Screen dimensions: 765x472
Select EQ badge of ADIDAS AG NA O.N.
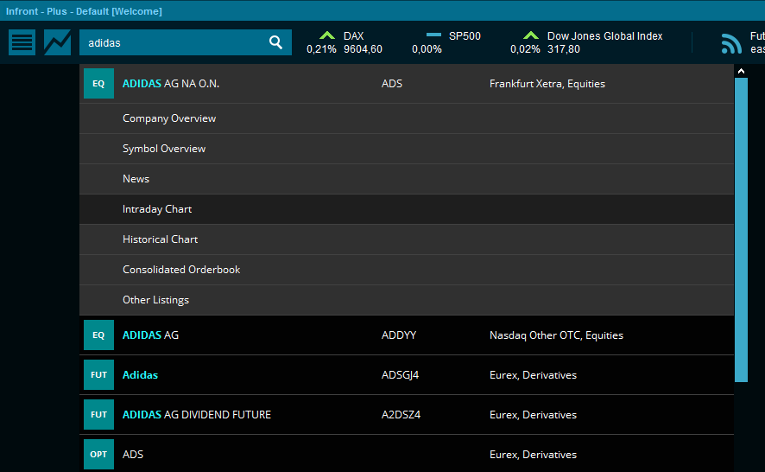(x=98, y=84)
